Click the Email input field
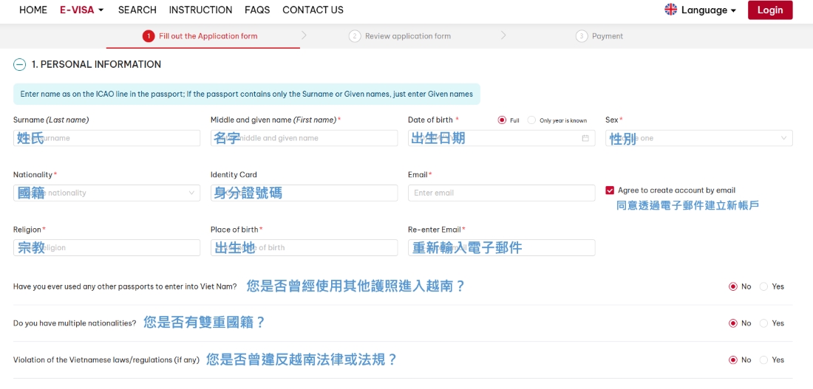The width and height of the screenshot is (813, 389). [x=501, y=193]
